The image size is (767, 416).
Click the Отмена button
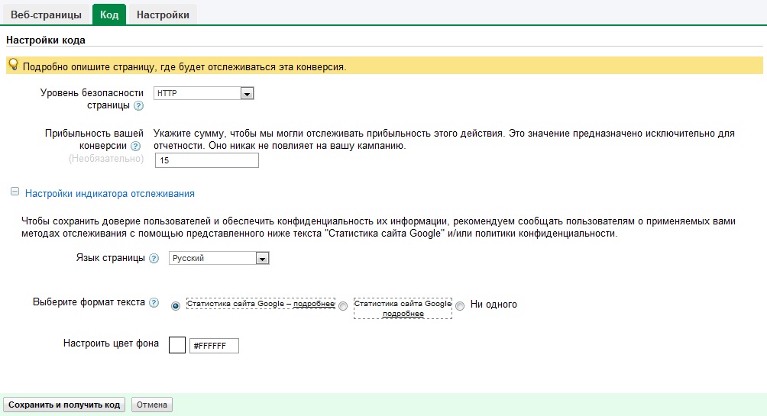[x=152, y=405]
